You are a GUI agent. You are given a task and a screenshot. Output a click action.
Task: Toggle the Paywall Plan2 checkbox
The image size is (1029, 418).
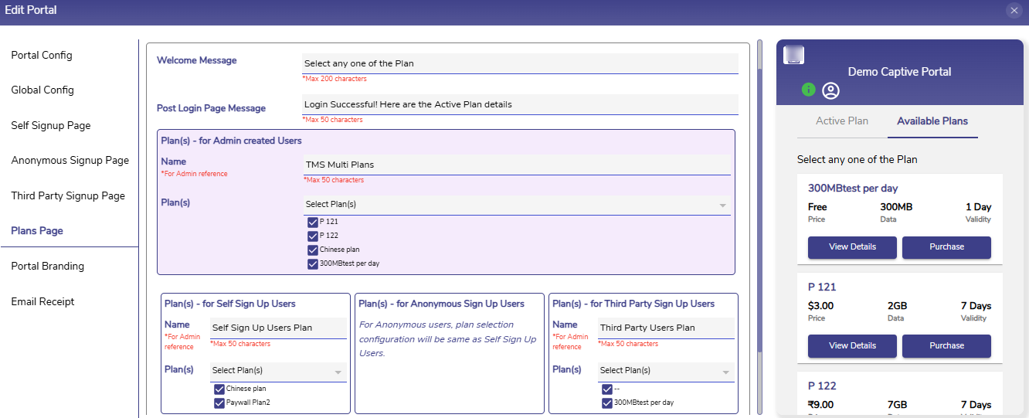click(219, 403)
